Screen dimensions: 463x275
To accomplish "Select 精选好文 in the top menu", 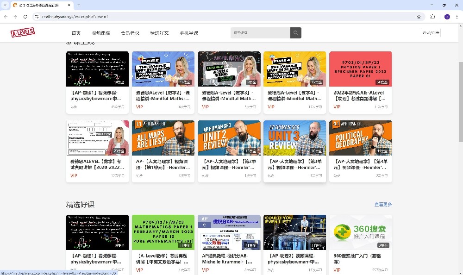I will [x=159, y=33].
